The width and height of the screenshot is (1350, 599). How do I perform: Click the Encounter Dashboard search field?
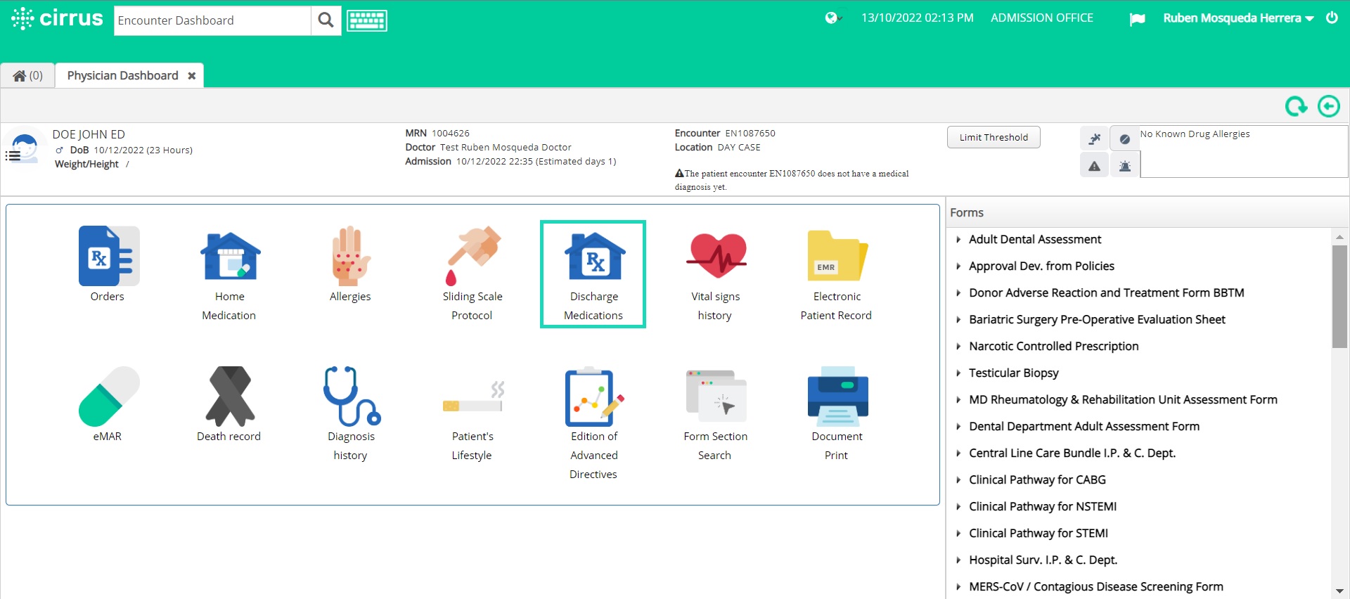click(x=212, y=20)
